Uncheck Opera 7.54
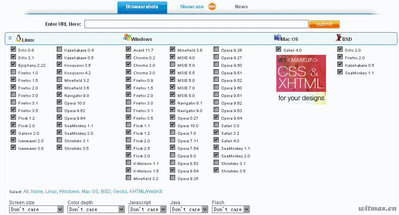The width and height of the screenshot is (399, 215). point(173,147)
